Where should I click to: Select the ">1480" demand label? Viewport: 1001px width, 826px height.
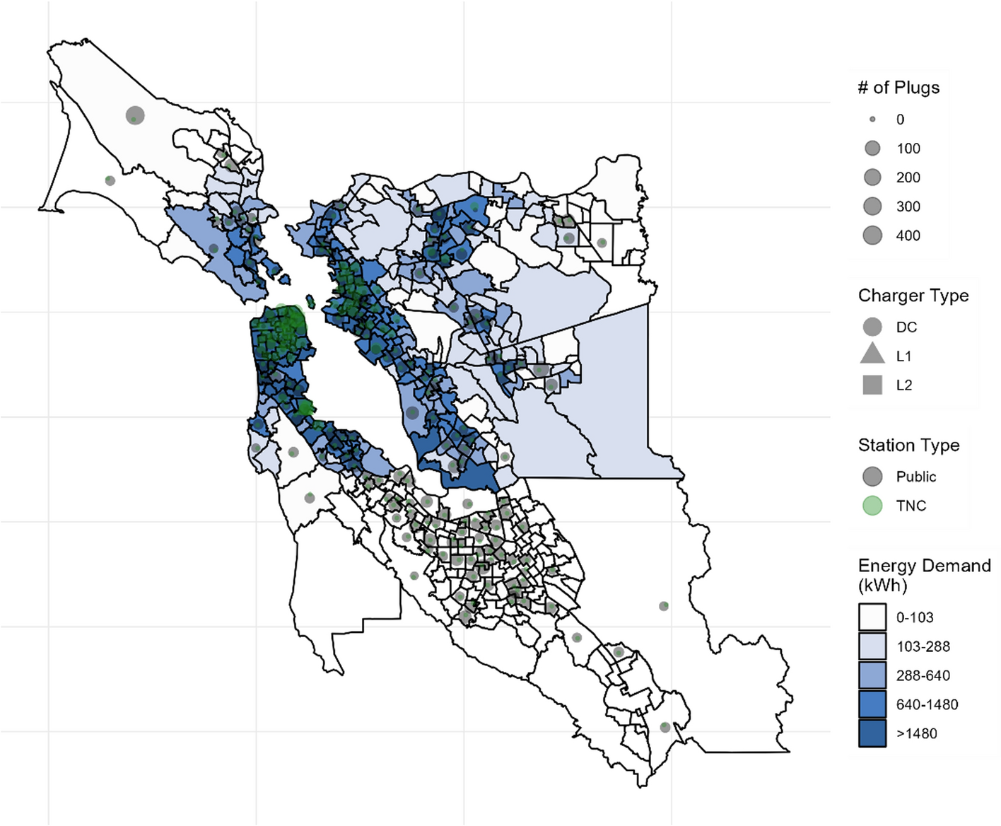pos(917,733)
